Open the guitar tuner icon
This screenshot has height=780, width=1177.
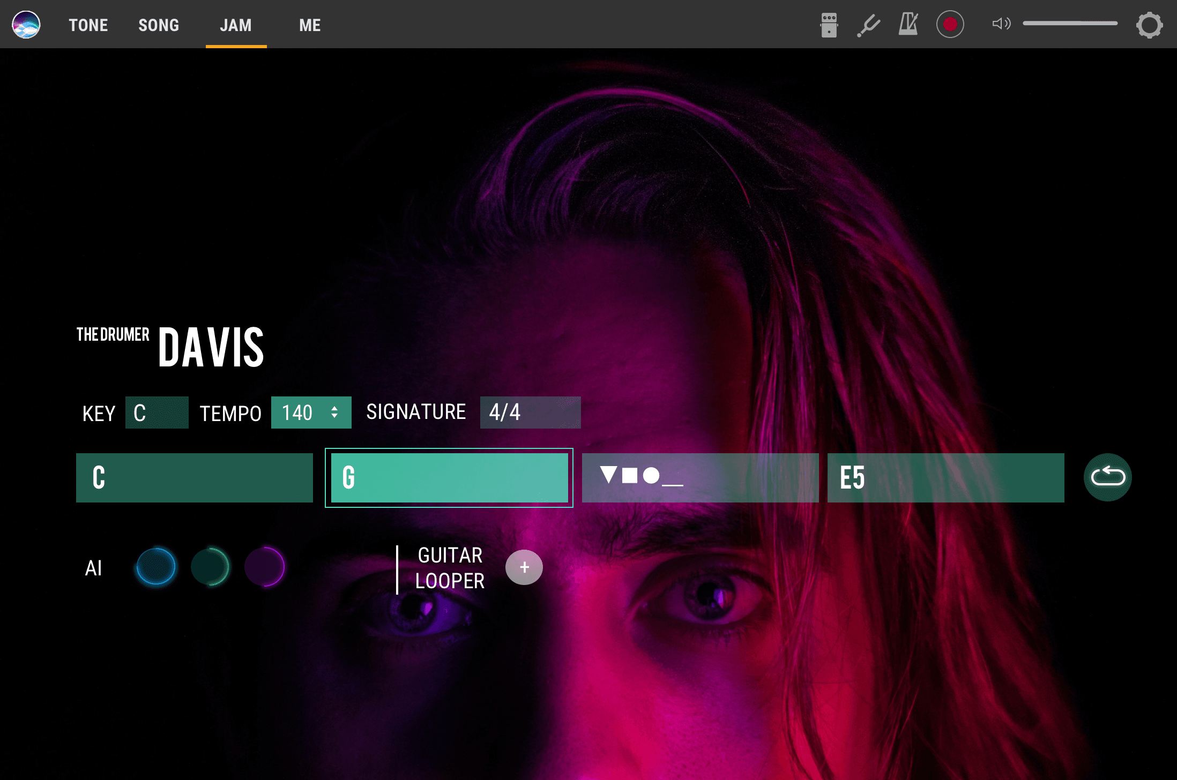[868, 25]
